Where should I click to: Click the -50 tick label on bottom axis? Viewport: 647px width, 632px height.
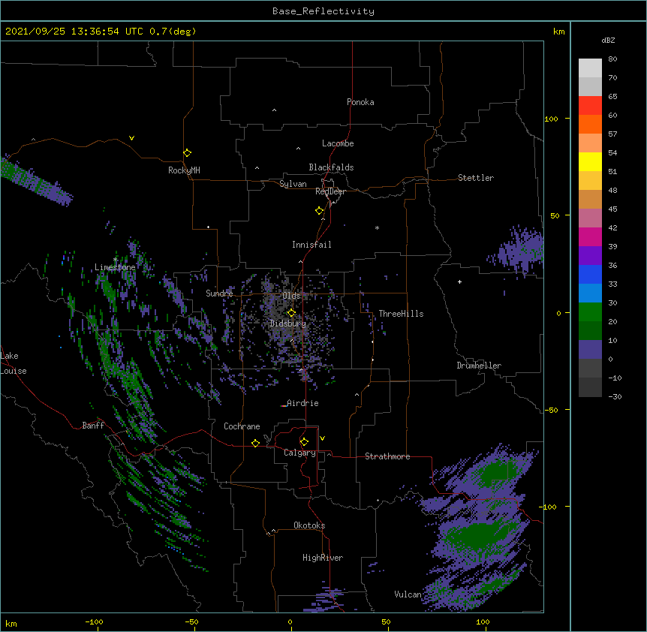click(x=191, y=621)
